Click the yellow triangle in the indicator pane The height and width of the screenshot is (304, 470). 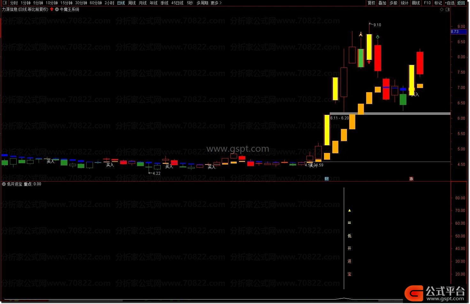[x=349, y=210]
